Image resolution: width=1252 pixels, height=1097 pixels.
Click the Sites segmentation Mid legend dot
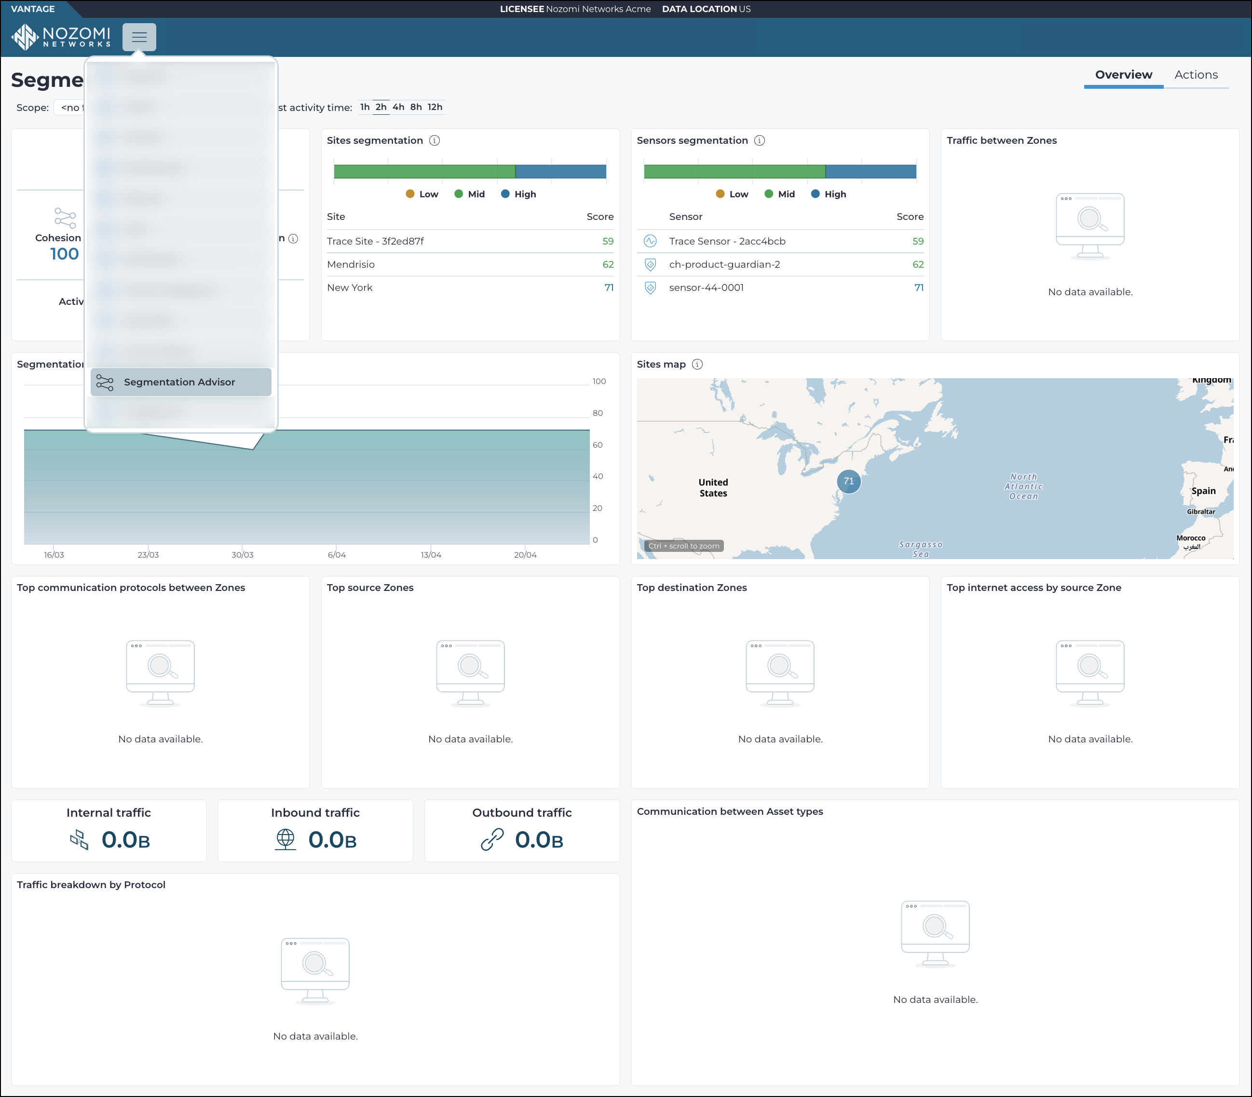(x=458, y=194)
